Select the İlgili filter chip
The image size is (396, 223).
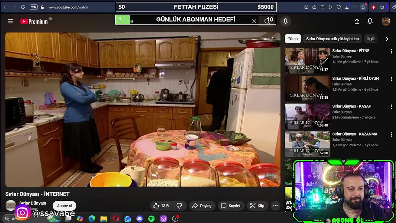(371, 39)
